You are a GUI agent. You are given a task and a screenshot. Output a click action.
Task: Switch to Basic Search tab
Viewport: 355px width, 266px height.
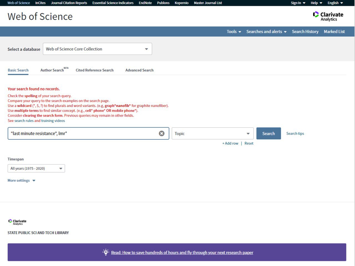point(18,70)
